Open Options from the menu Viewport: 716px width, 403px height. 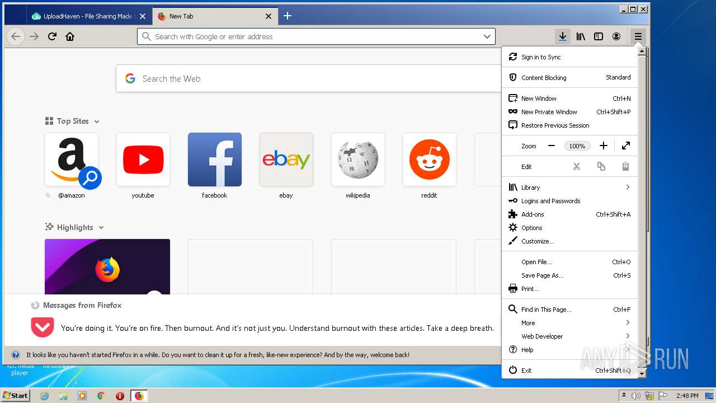coord(569,228)
